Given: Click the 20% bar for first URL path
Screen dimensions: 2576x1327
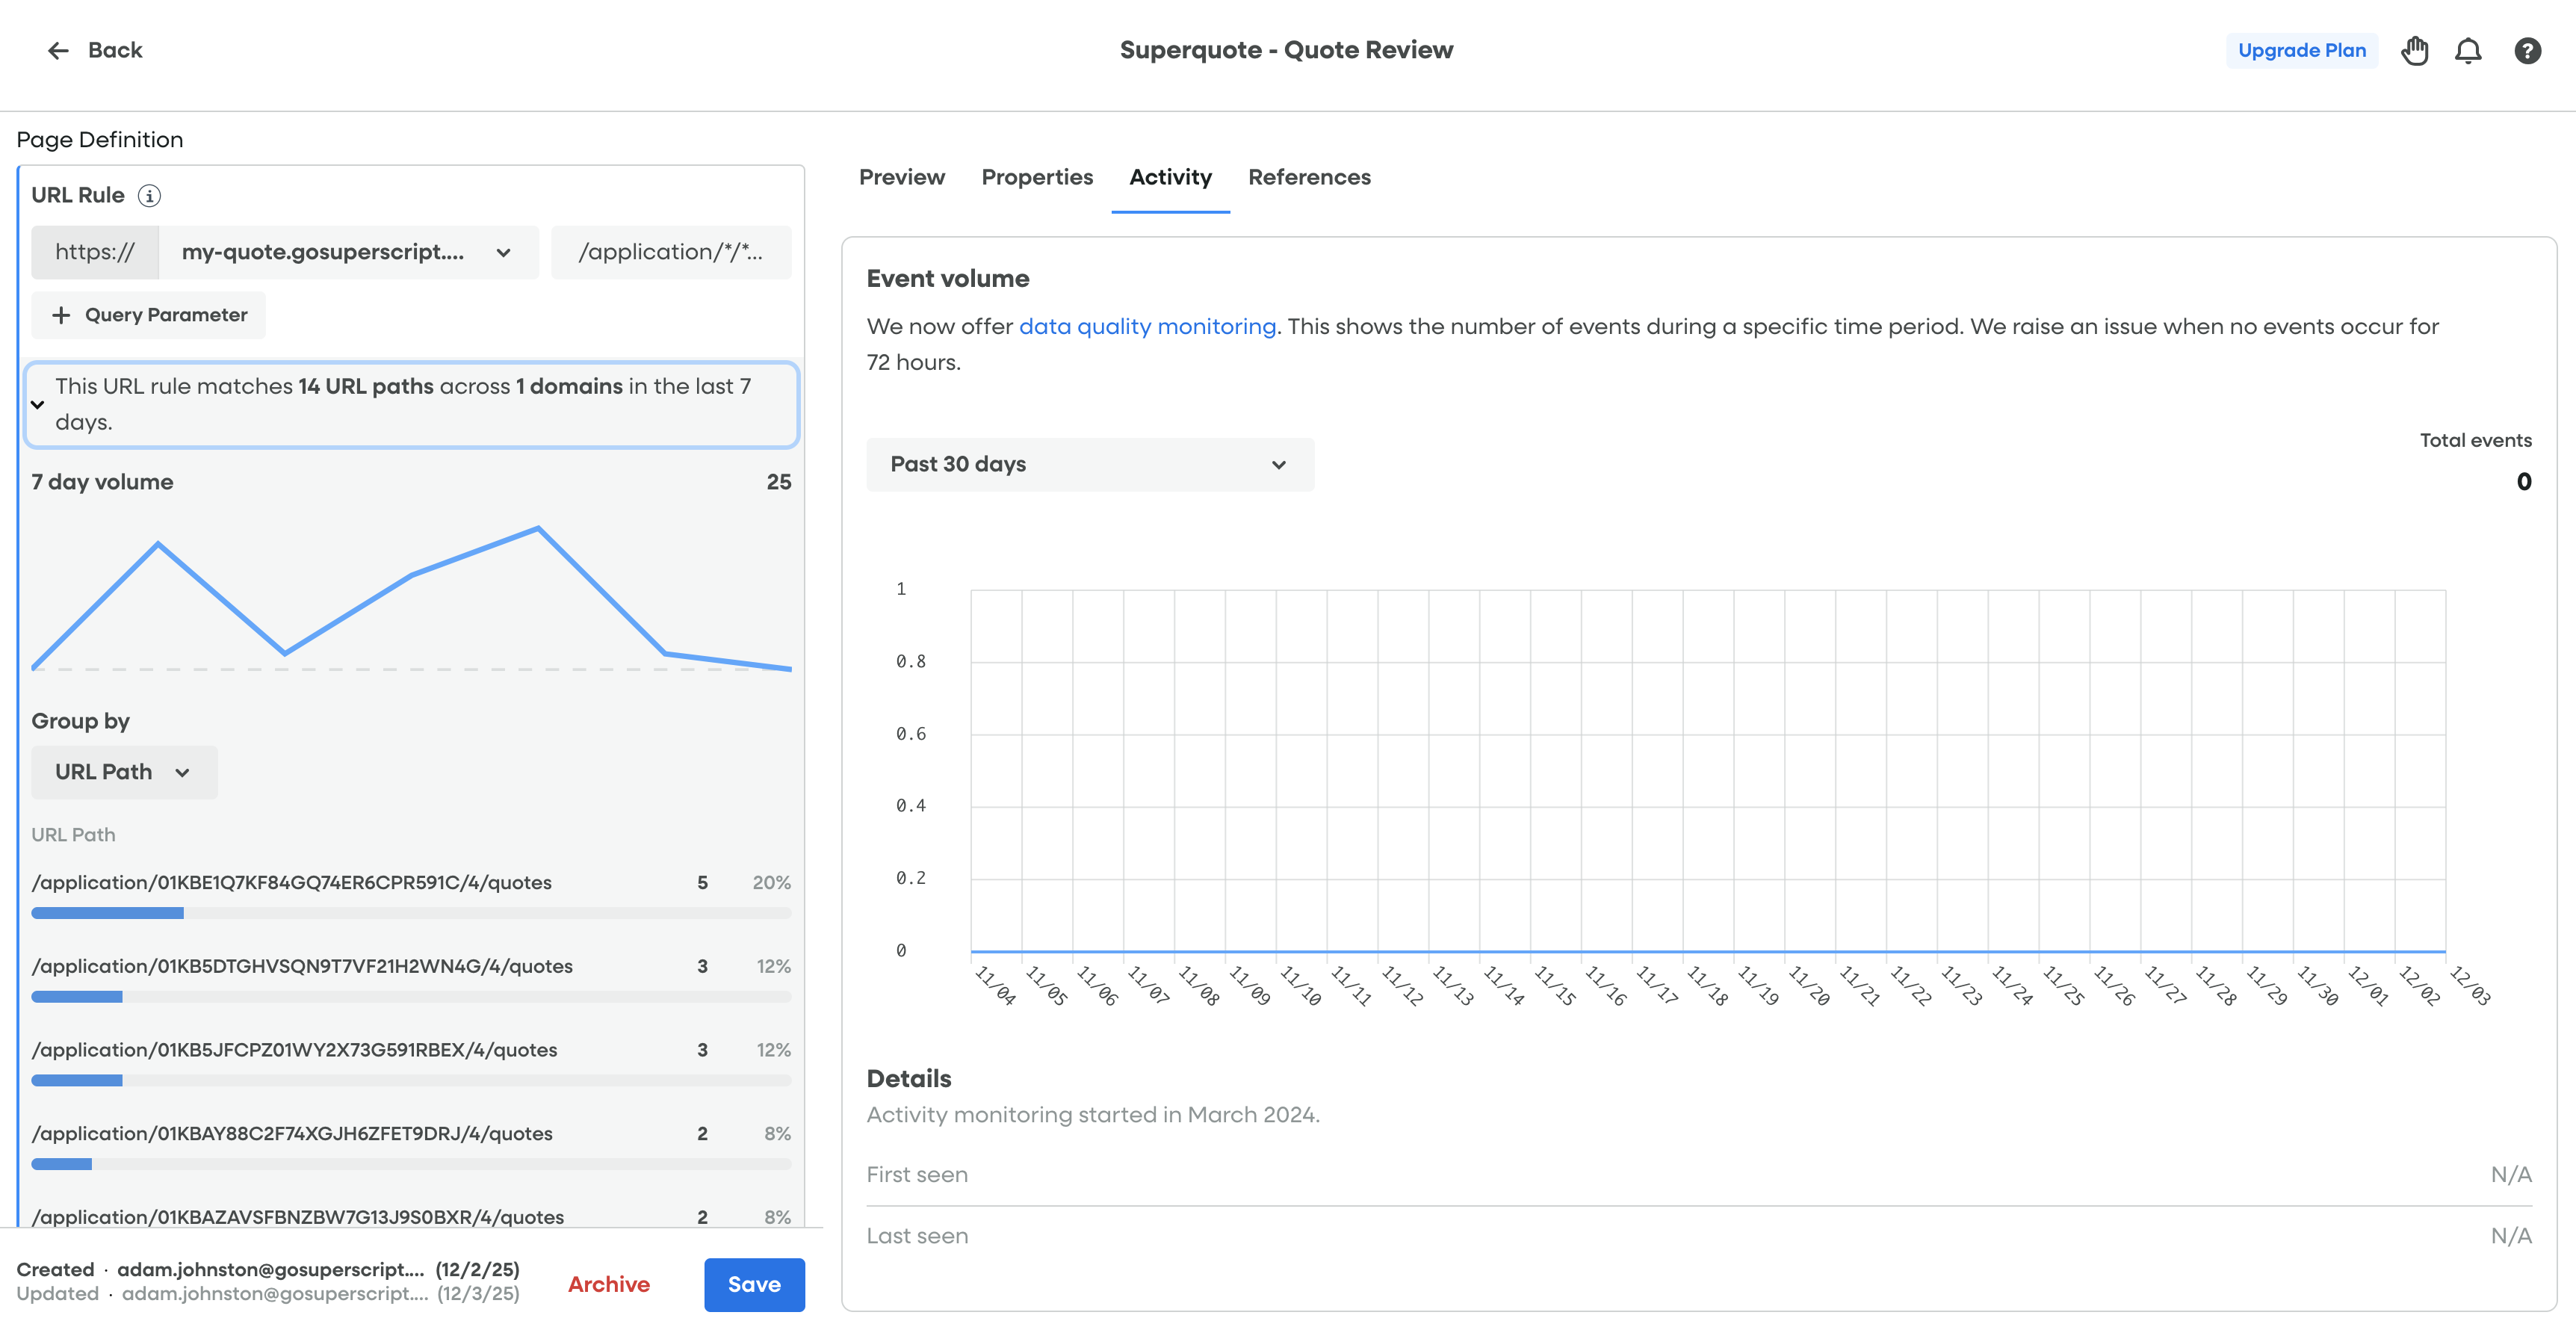Looking at the screenshot, I should click(x=108, y=913).
